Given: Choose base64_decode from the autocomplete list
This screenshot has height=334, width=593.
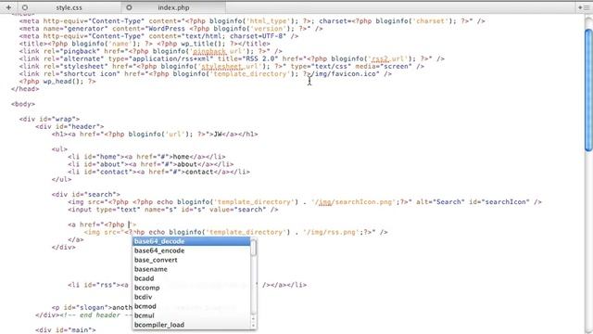Looking at the screenshot, I should click(x=191, y=241).
